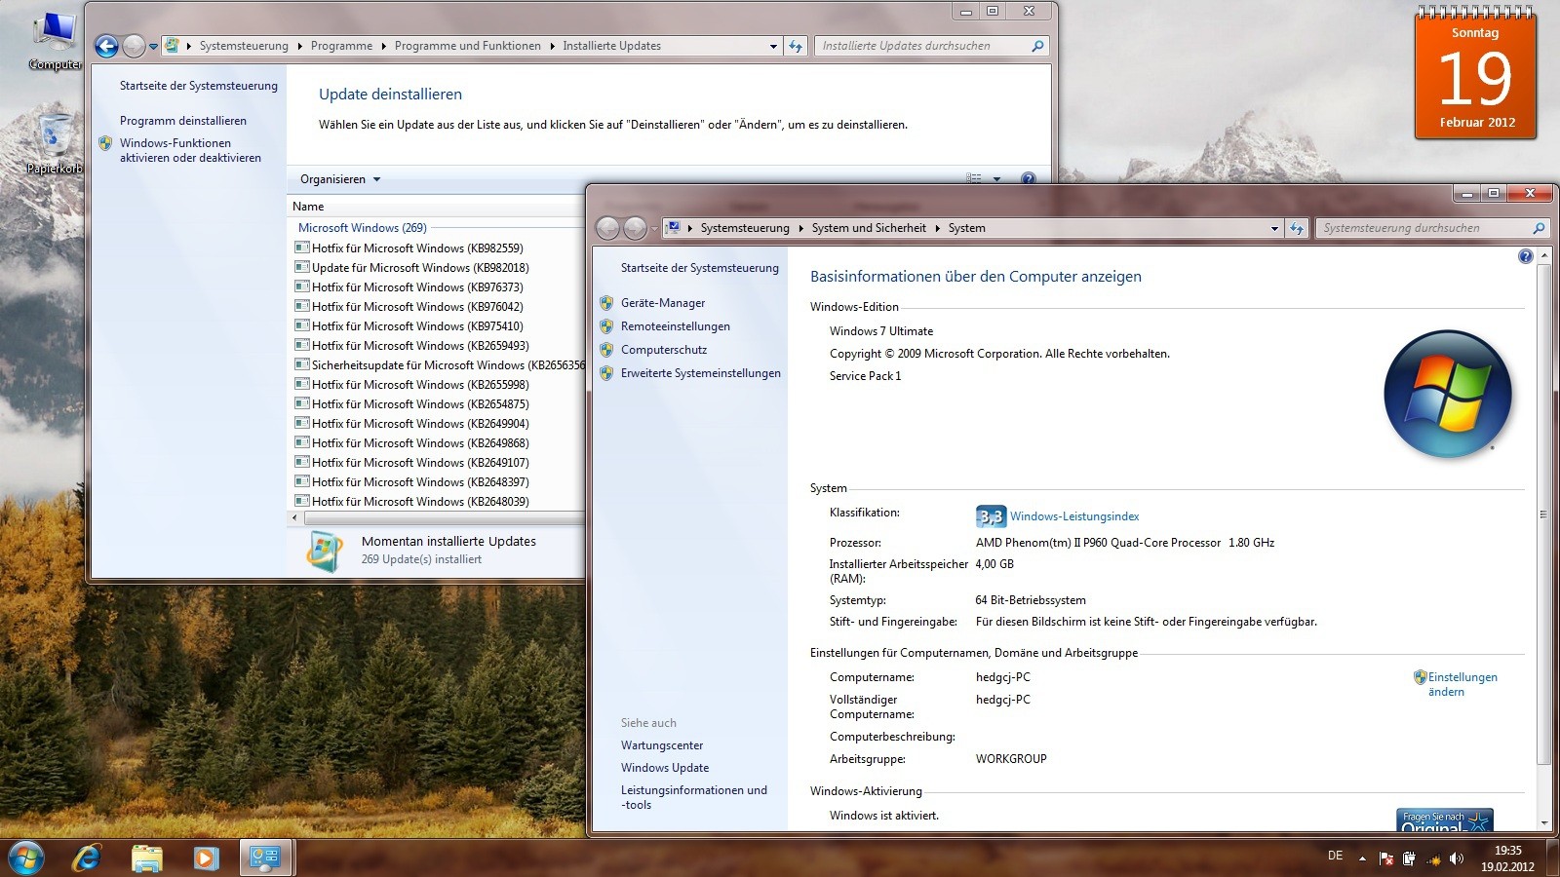Screen dimensions: 1560x877
Task: Click horizontal scrollbar left arrow in updates list
Action: click(x=294, y=517)
